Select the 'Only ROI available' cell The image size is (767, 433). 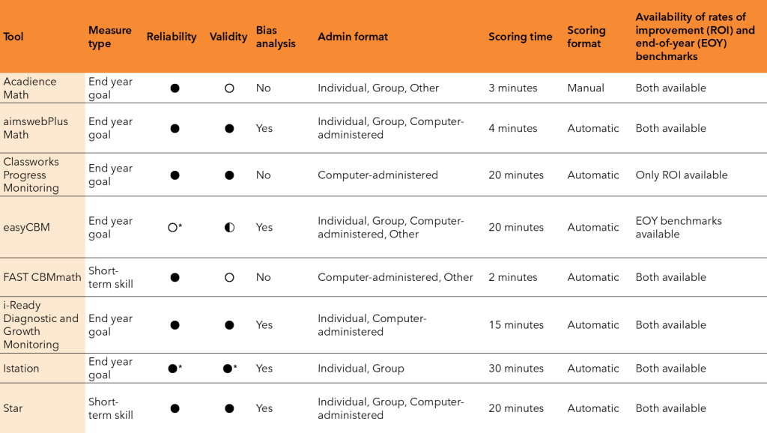click(x=682, y=175)
